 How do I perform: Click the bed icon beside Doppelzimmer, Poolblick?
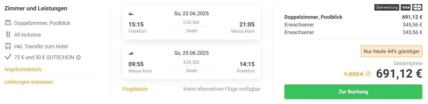(x=8, y=23)
